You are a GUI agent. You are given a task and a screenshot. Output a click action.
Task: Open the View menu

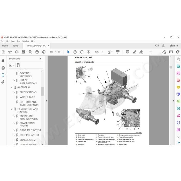[x=13, y=41]
